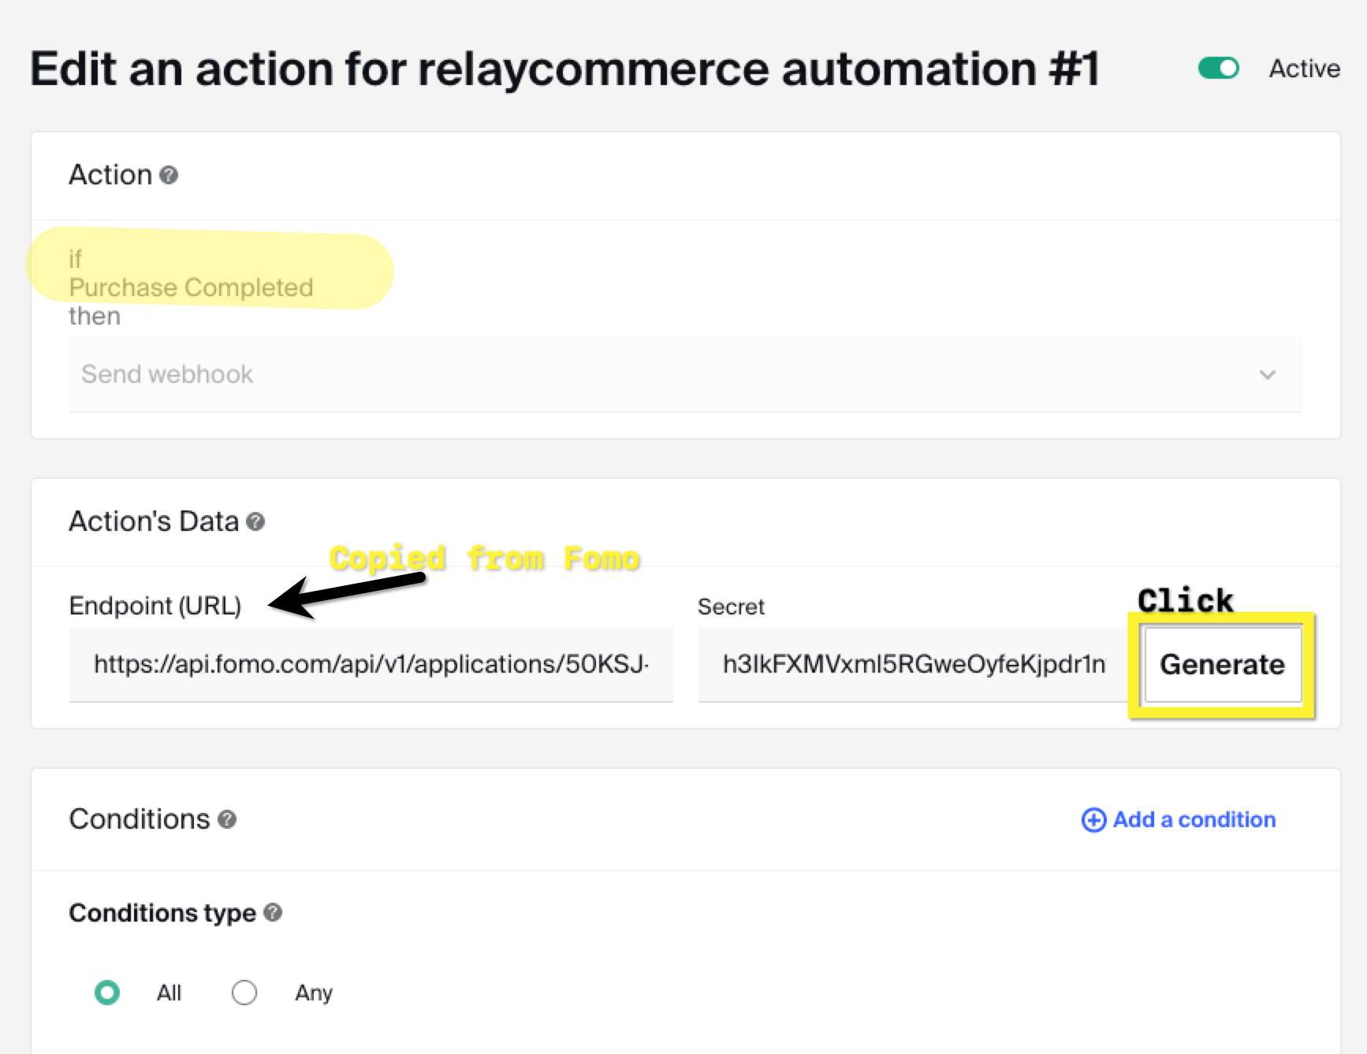1367x1054 pixels.
Task: Open the Send webhook dropdown
Action: tap(685, 374)
